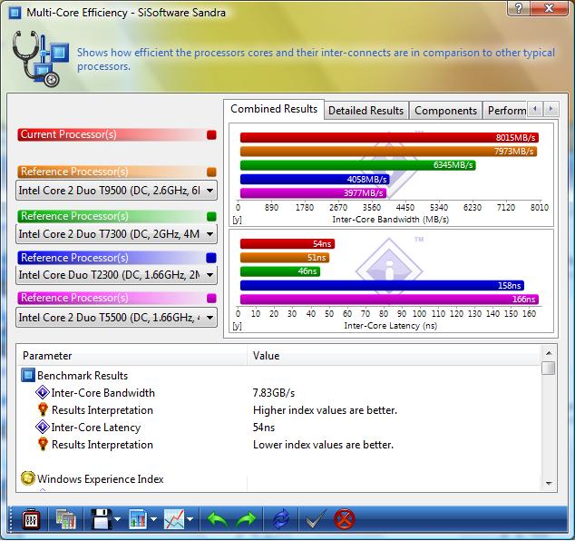Switch to the Detailed Results tab

[366, 111]
